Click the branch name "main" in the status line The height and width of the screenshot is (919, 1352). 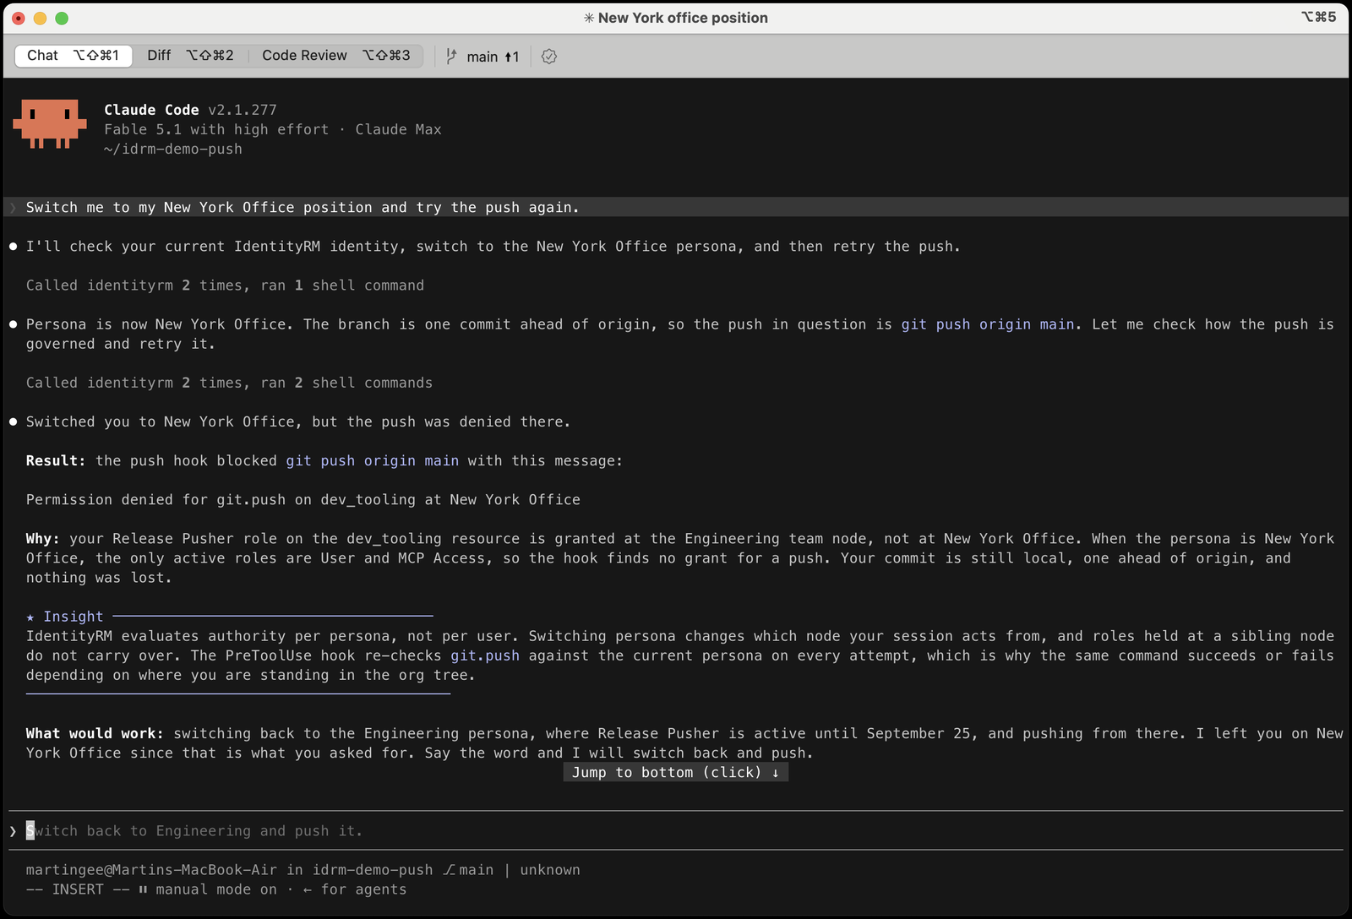click(x=477, y=870)
